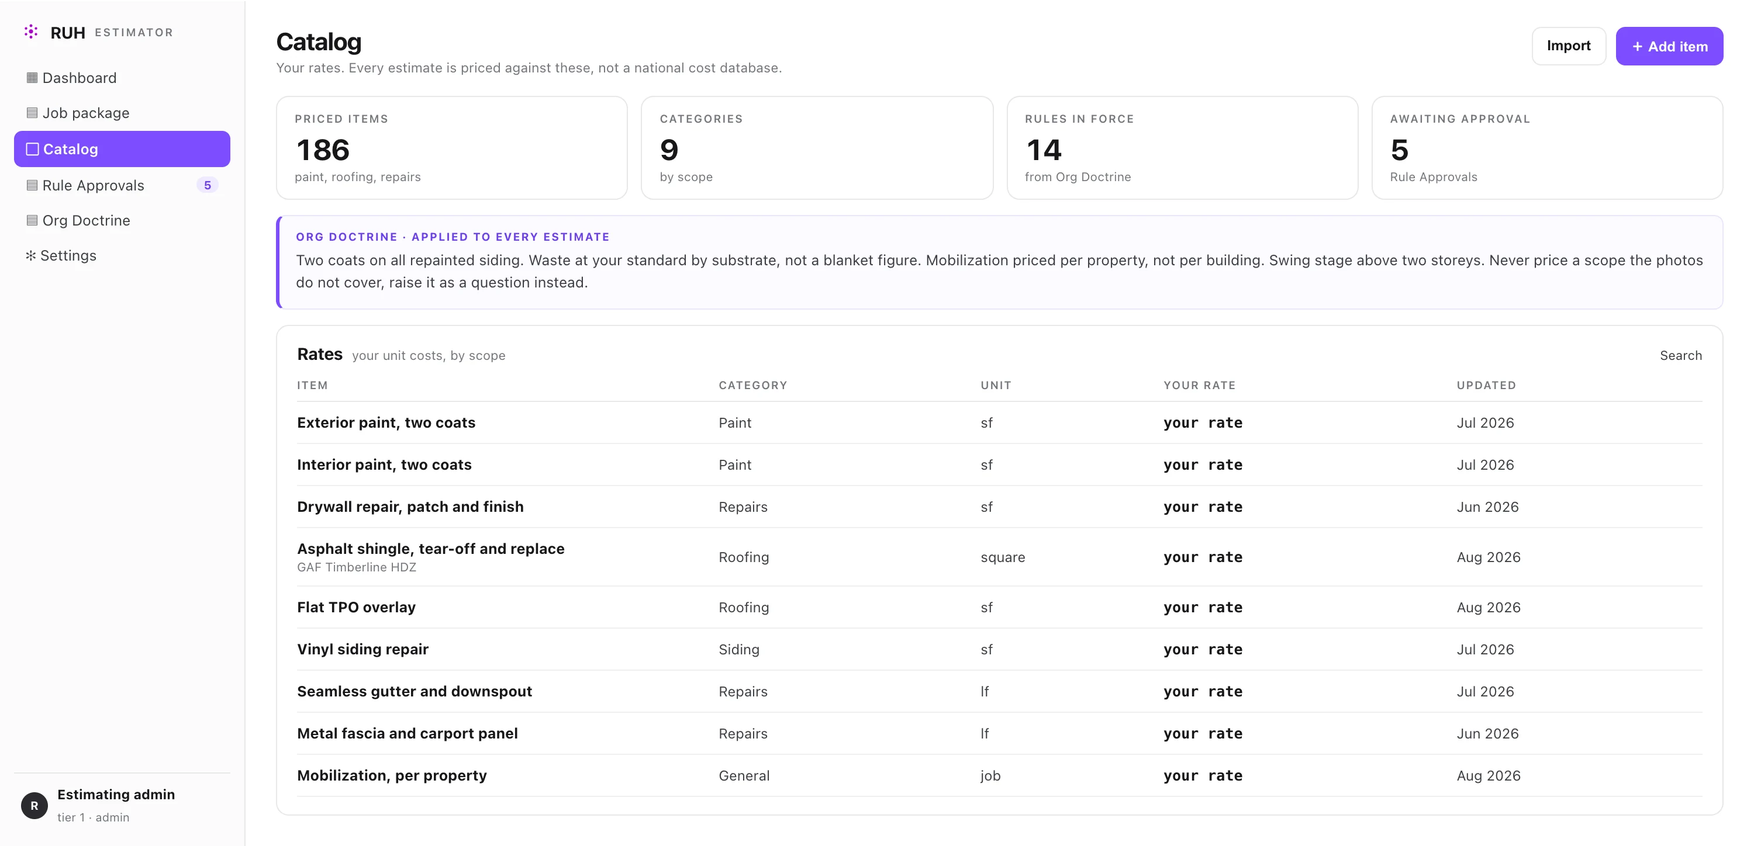Click the CATEGORY column header
Viewport: 1754px width, 846px height.
point(753,385)
